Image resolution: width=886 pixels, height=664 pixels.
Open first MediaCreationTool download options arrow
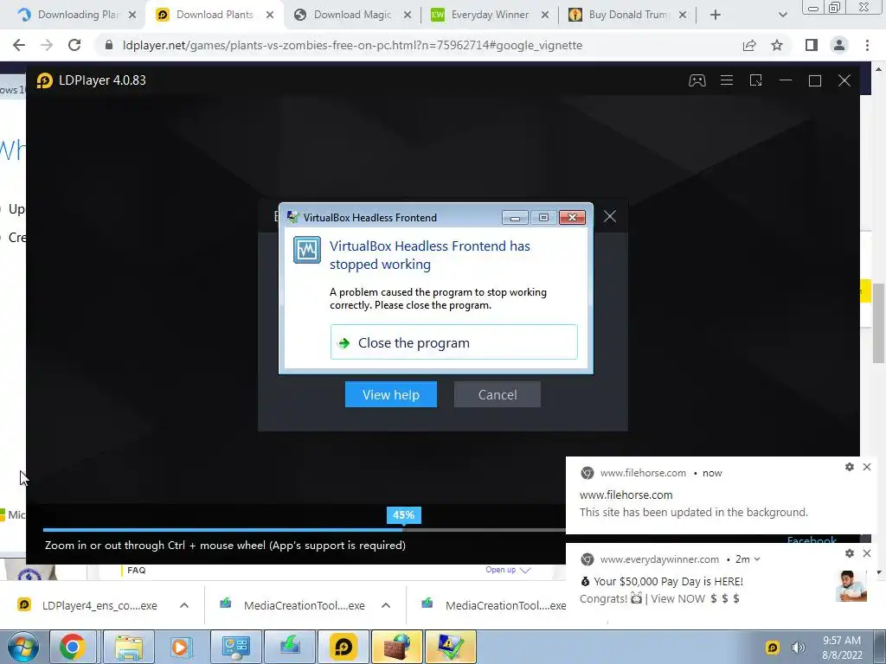click(386, 605)
